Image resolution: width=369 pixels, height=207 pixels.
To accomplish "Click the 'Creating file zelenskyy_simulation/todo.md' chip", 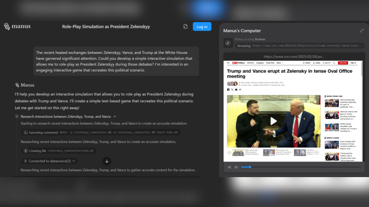I will point(59,151).
